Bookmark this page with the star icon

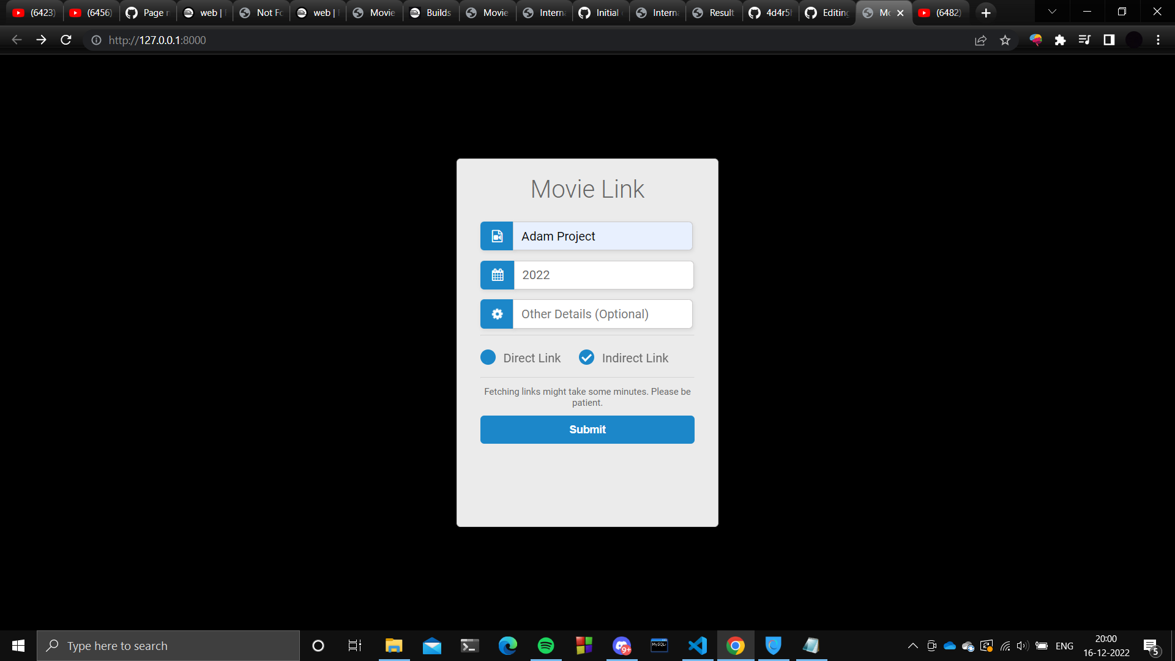coord(1005,40)
